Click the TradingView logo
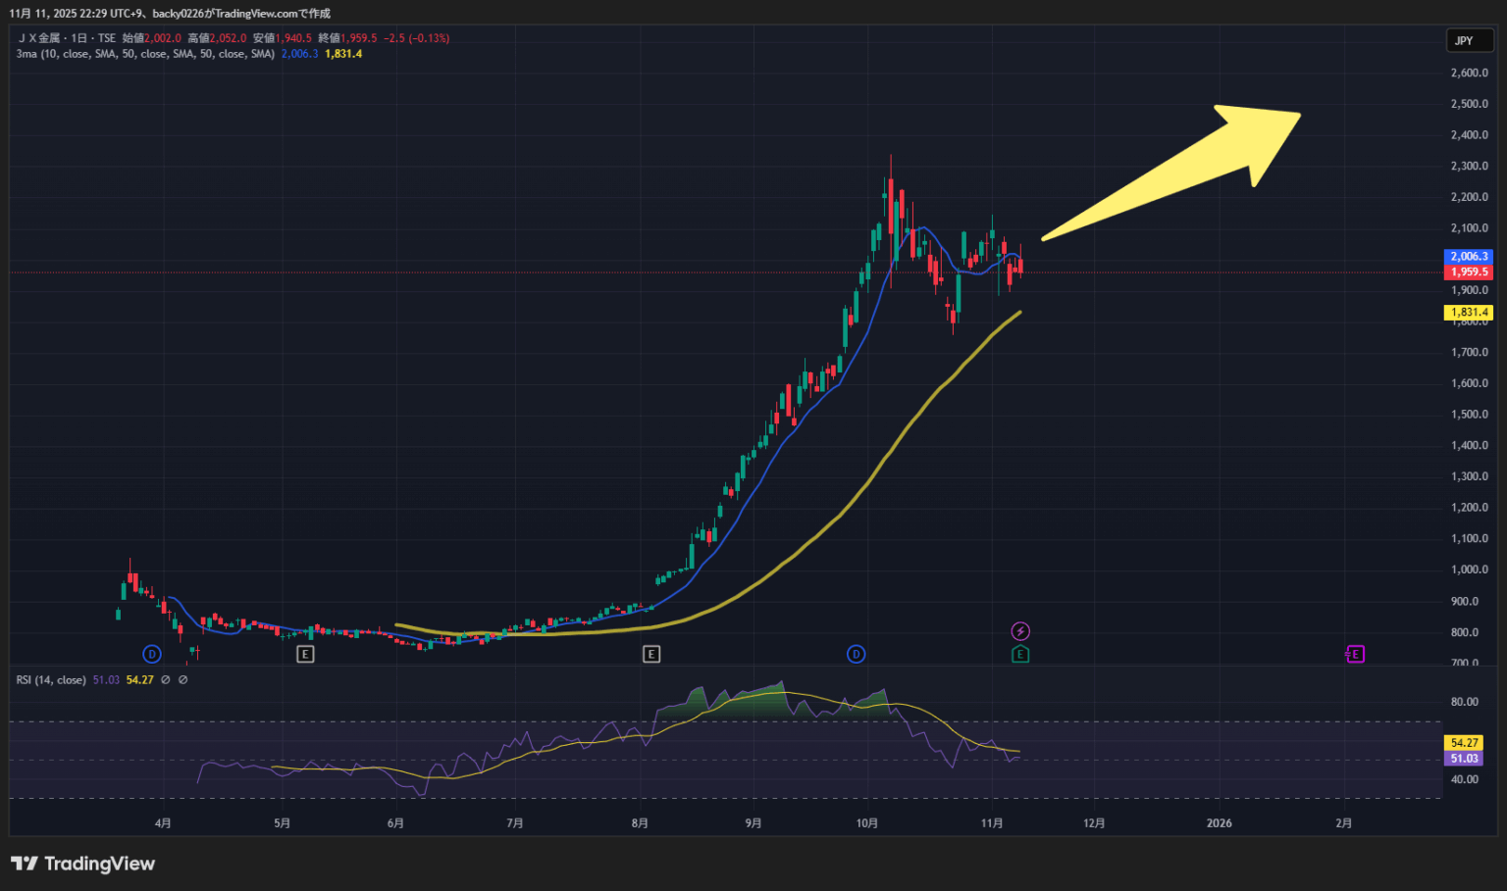1507x891 pixels. 83,864
